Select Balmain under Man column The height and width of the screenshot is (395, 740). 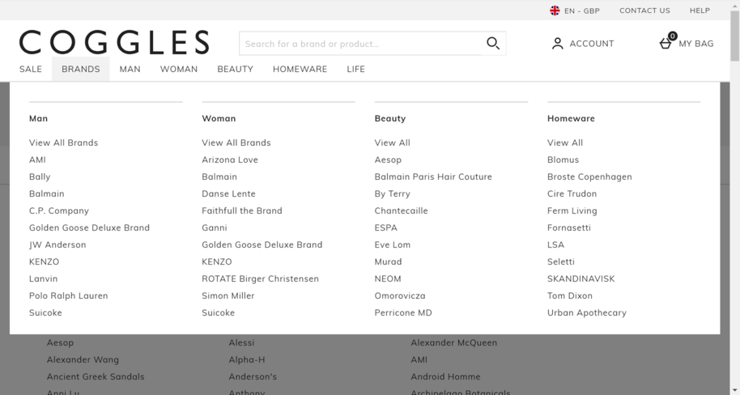point(47,193)
